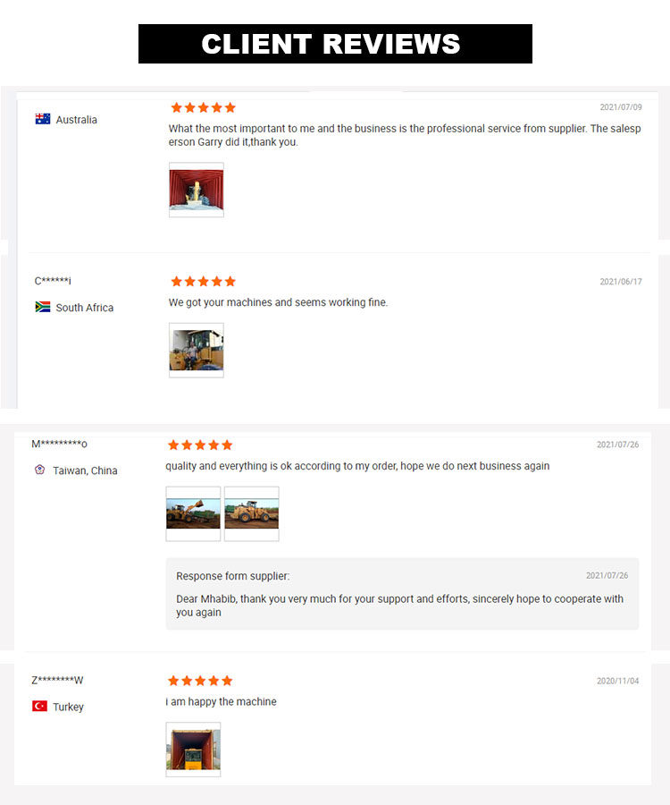
Task: Click the Turkey flag icon
Action: 39,706
